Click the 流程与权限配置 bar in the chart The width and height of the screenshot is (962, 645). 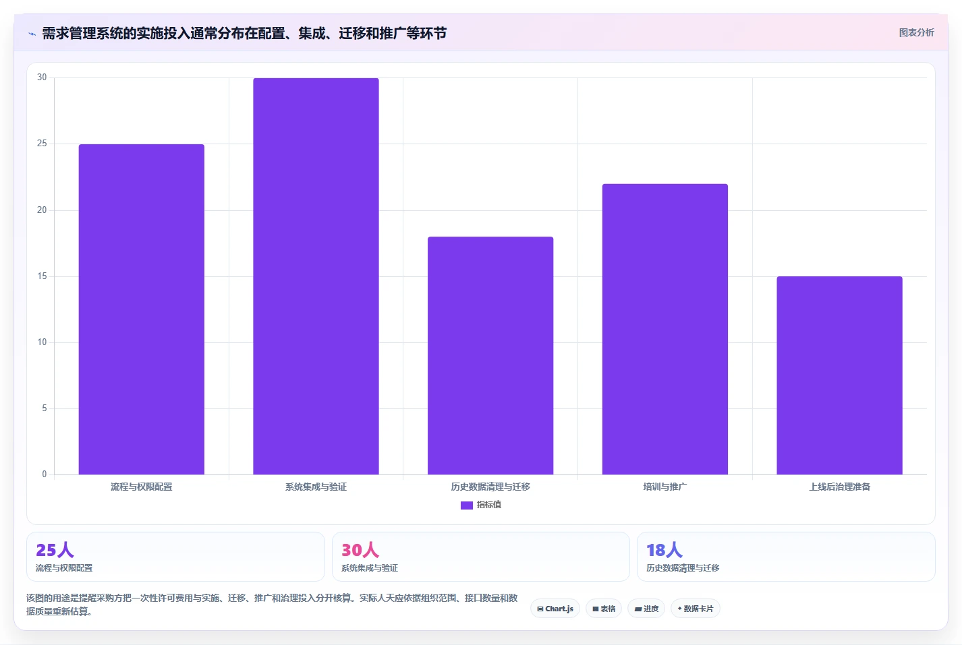142,309
